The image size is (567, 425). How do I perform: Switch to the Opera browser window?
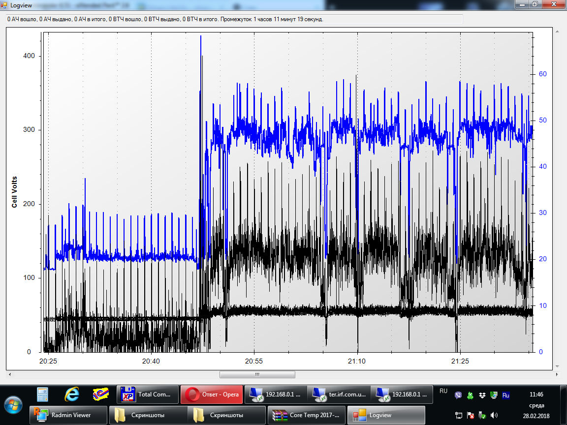pos(212,395)
